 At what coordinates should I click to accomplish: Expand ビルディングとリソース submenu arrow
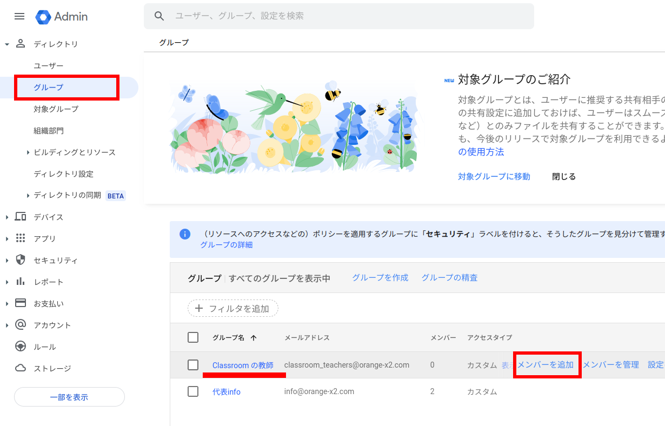point(28,152)
